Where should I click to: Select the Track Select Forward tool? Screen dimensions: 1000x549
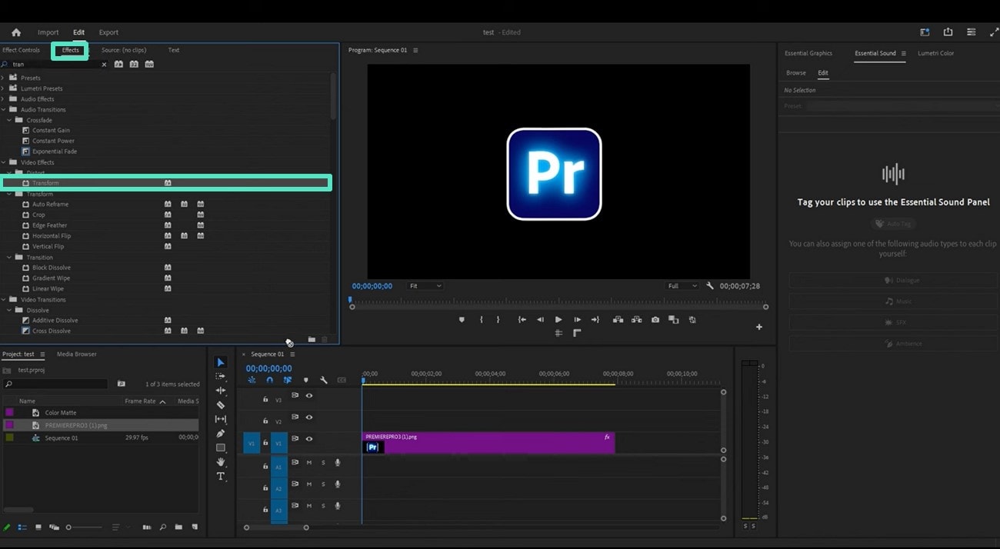tap(221, 376)
